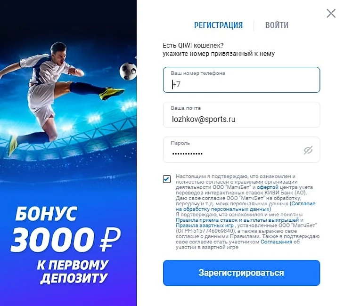Viewport: 344px width, 306px height.
Task: Uncheck the terms agreement checkbox
Action: [167, 179]
